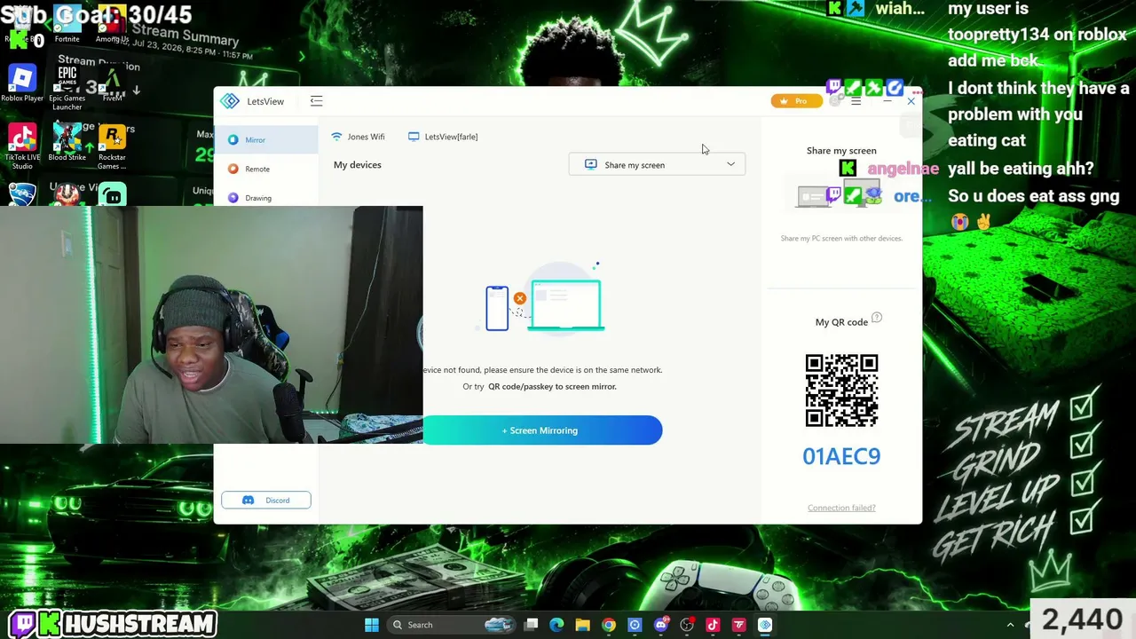Image resolution: width=1136 pixels, height=639 pixels.
Task: Open Discord from the taskbar
Action: (x=660, y=625)
